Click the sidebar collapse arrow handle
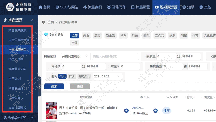This screenshot has width=216, height=122. tap(40, 86)
